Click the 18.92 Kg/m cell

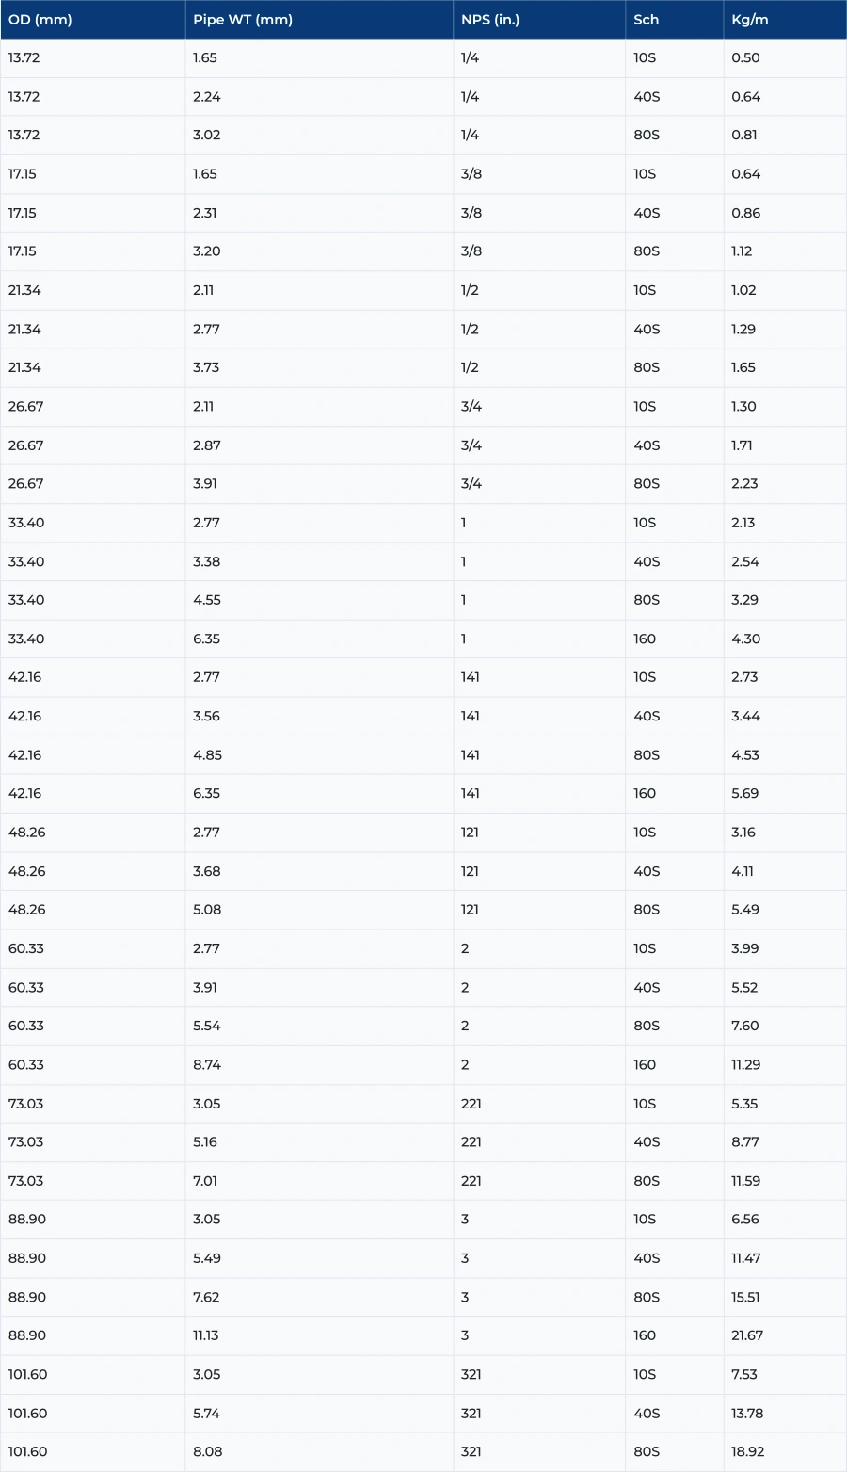tap(747, 1451)
